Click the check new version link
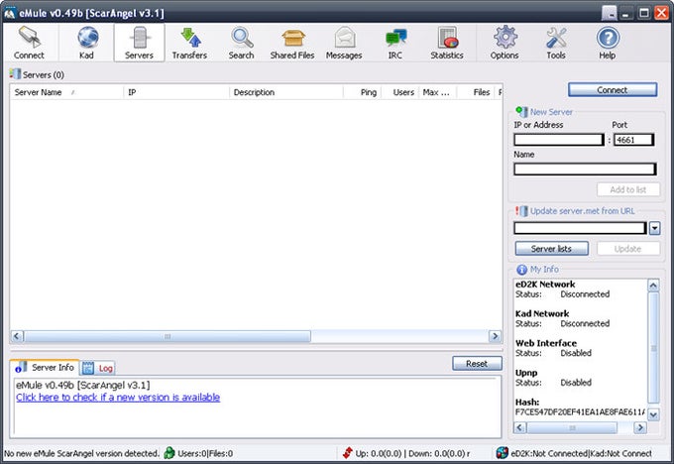The height and width of the screenshot is (464, 674). coord(118,398)
